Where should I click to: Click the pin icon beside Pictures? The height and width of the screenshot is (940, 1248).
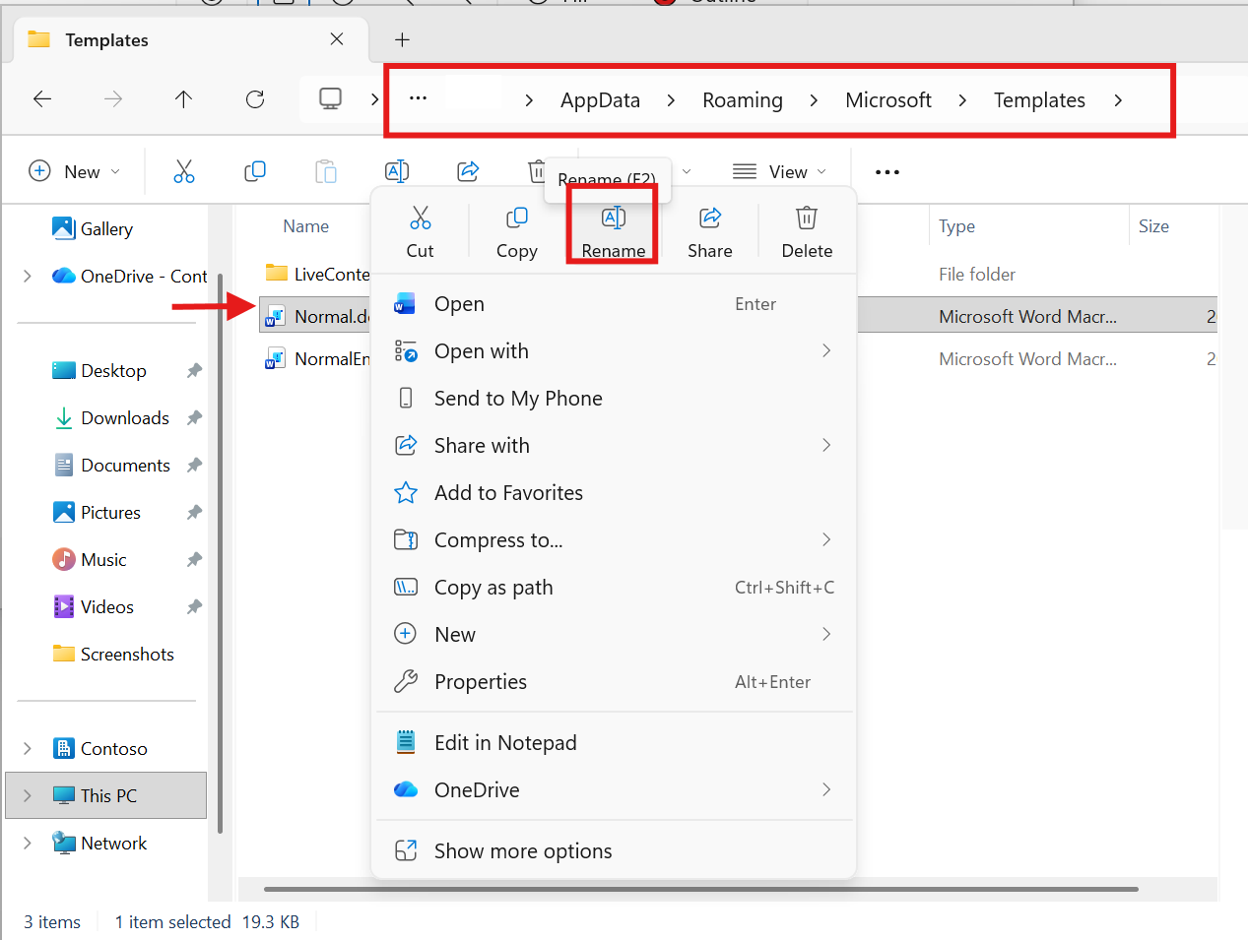click(x=194, y=513)
